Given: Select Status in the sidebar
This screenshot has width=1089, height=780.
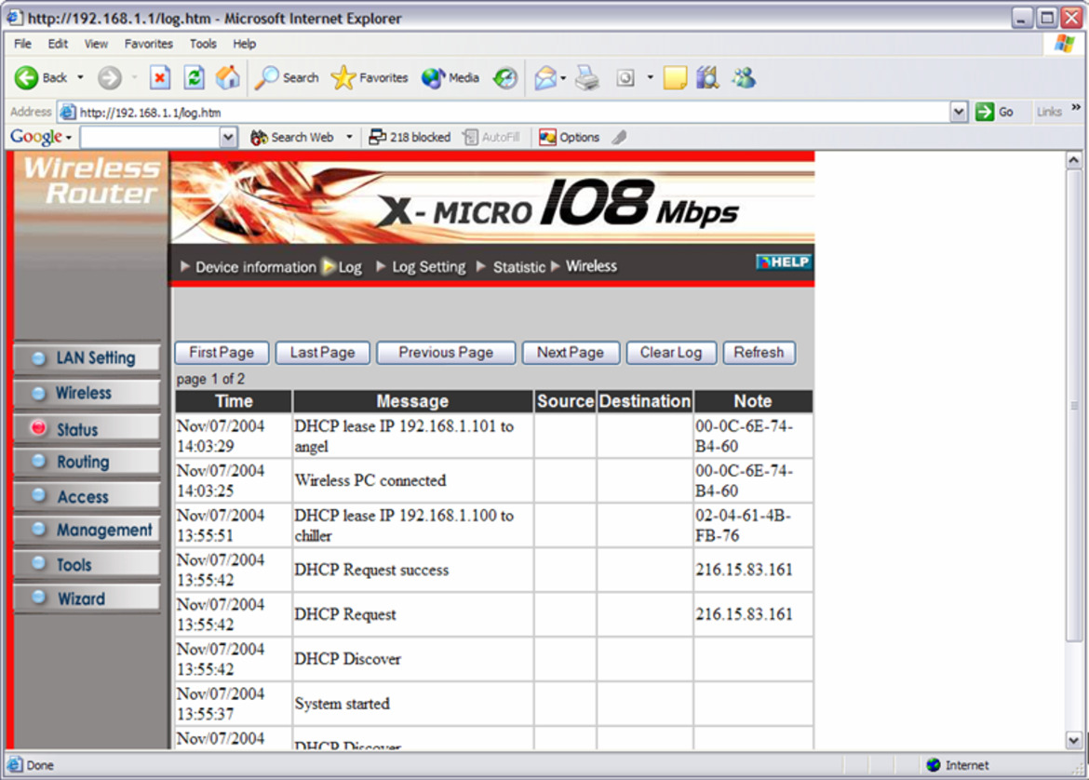Looking at the screenshot, I should (x=87, y=429).
